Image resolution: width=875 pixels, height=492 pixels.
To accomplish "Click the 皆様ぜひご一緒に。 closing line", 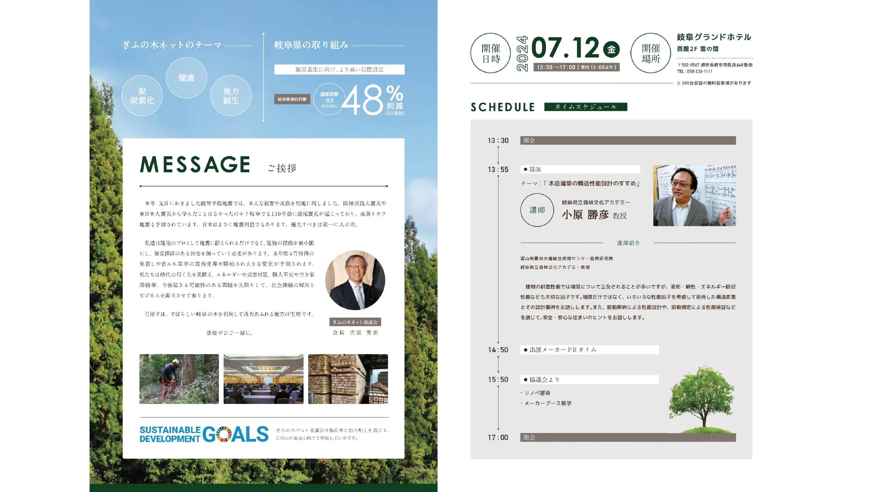I will click(229, 333).
